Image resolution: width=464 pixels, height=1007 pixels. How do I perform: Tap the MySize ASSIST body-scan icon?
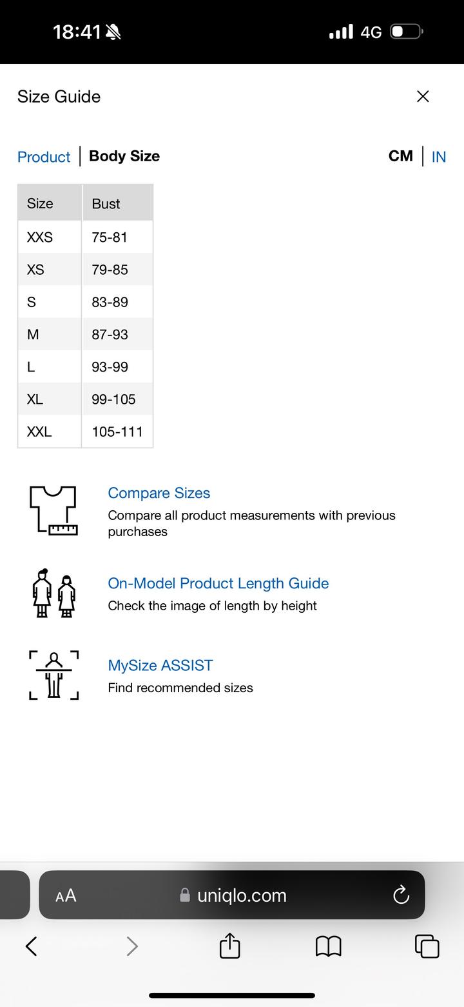pos(53,675)
